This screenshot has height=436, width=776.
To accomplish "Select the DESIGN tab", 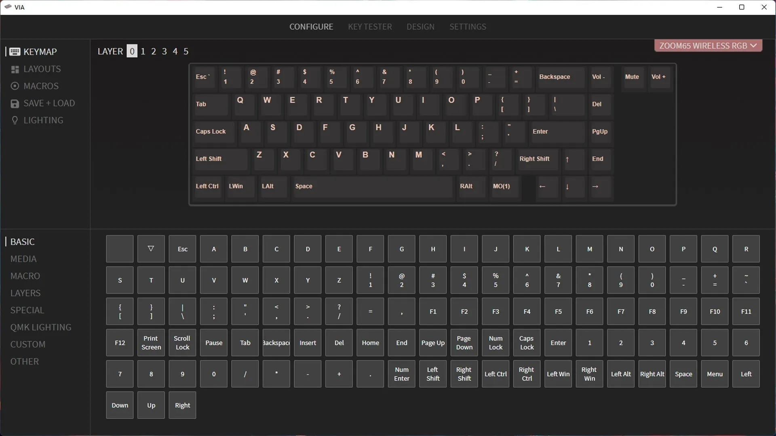I will click(x=420, y=27).
